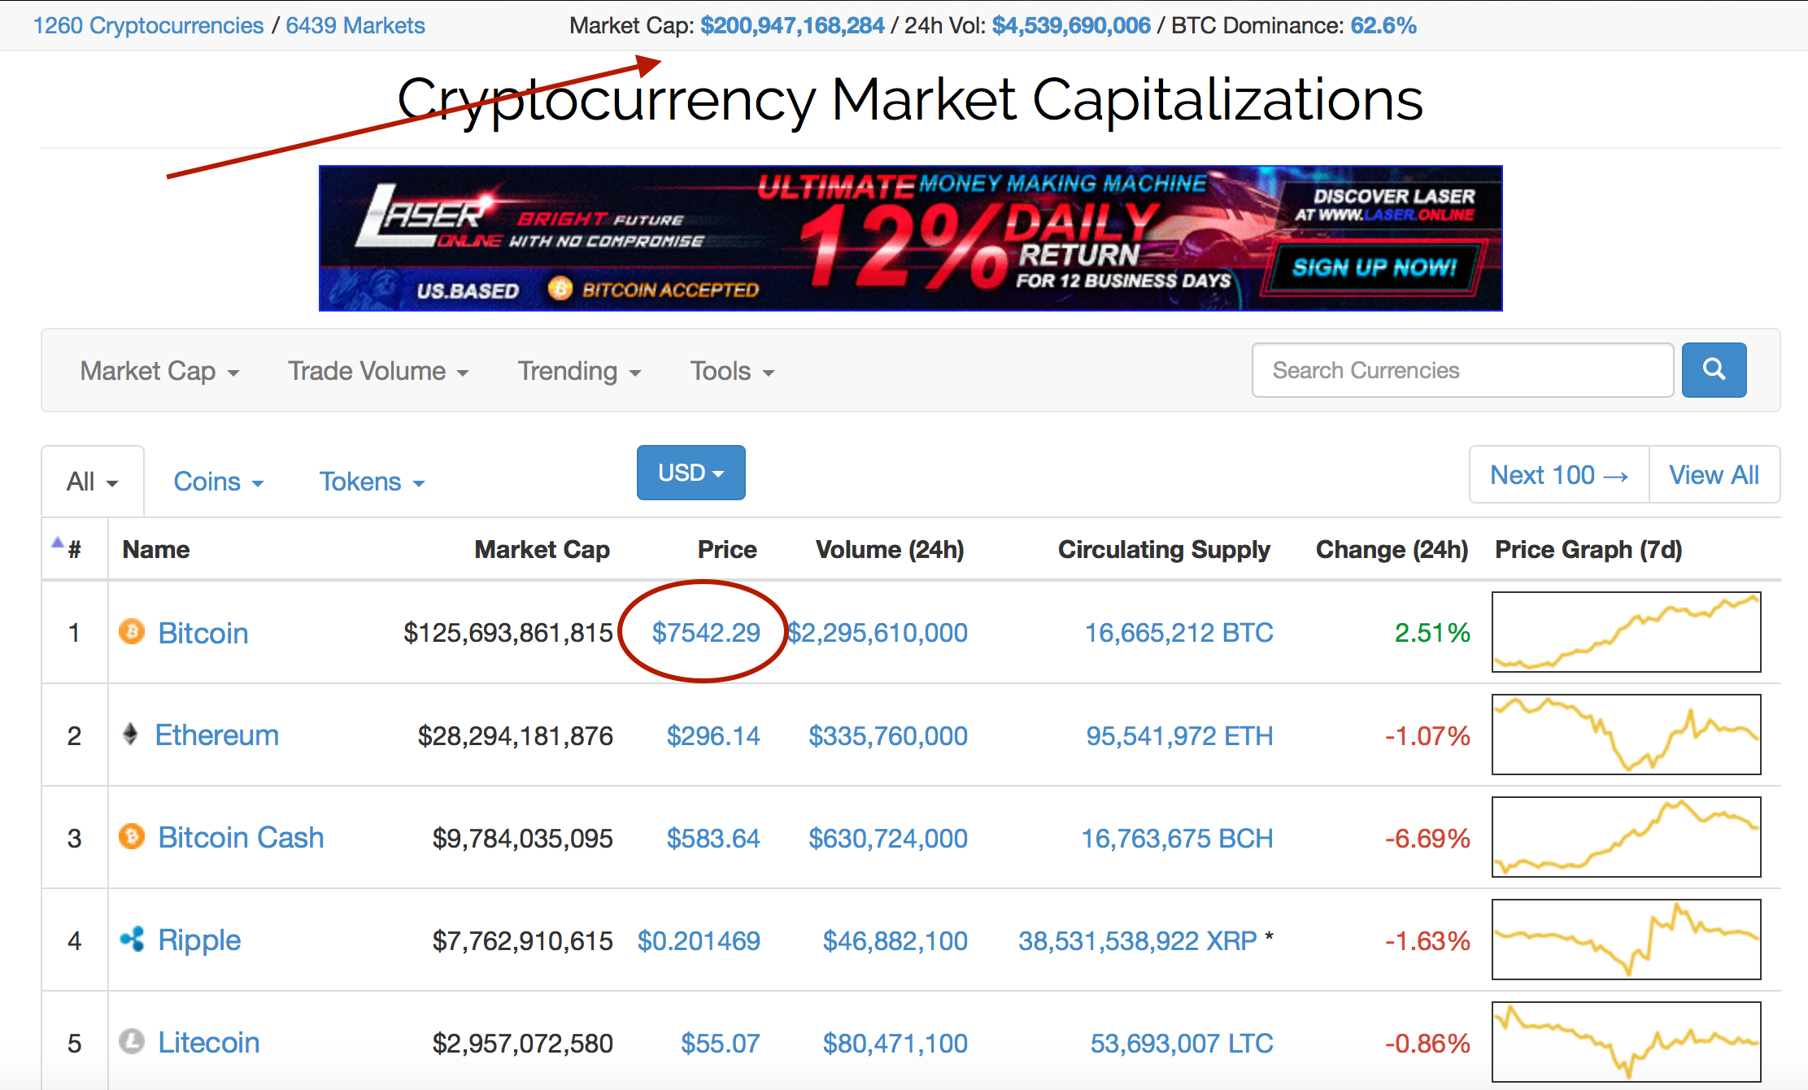Screen dimensions: 1808x1090
Task: Open the Bitcoin 7d price graph
Action: (x=1627, y=632)
